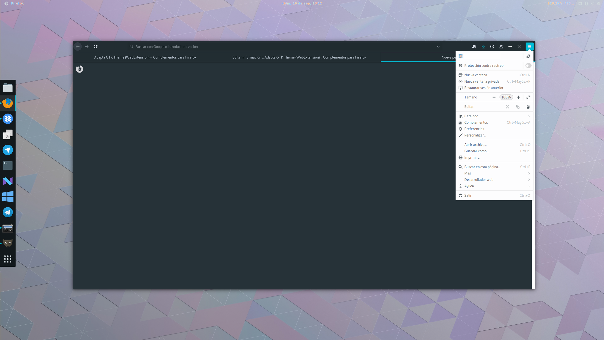Select Preferencias from the menu
This screenshot has height=340, width=604.
[x=474, y=129]
